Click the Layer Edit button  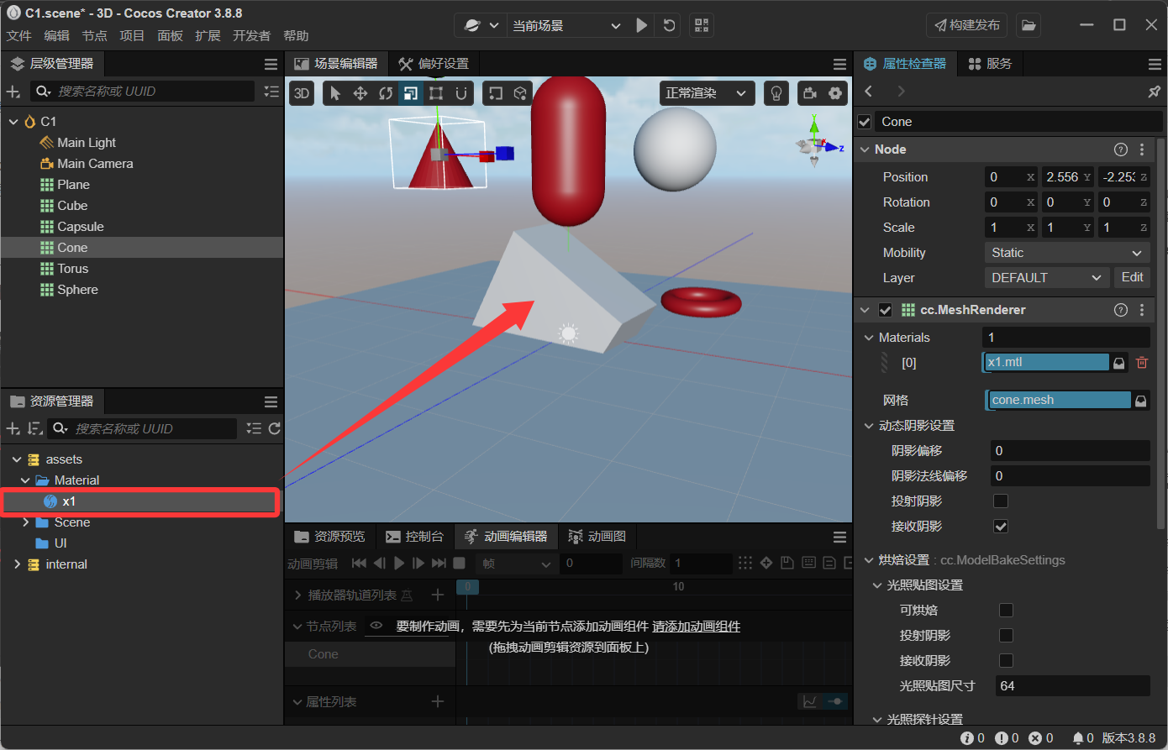[x=1132, y=277]
